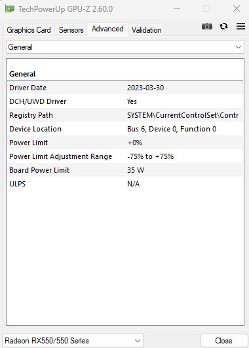This screenshot has width=249, height=348.
Task: Select the Registry Path label
Action: coord(31,115)
